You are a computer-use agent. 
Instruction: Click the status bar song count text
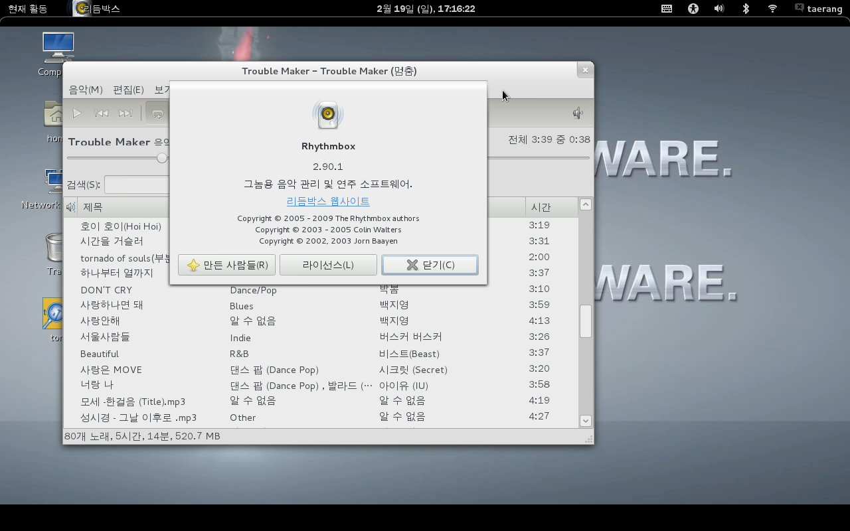coord(142,436)
